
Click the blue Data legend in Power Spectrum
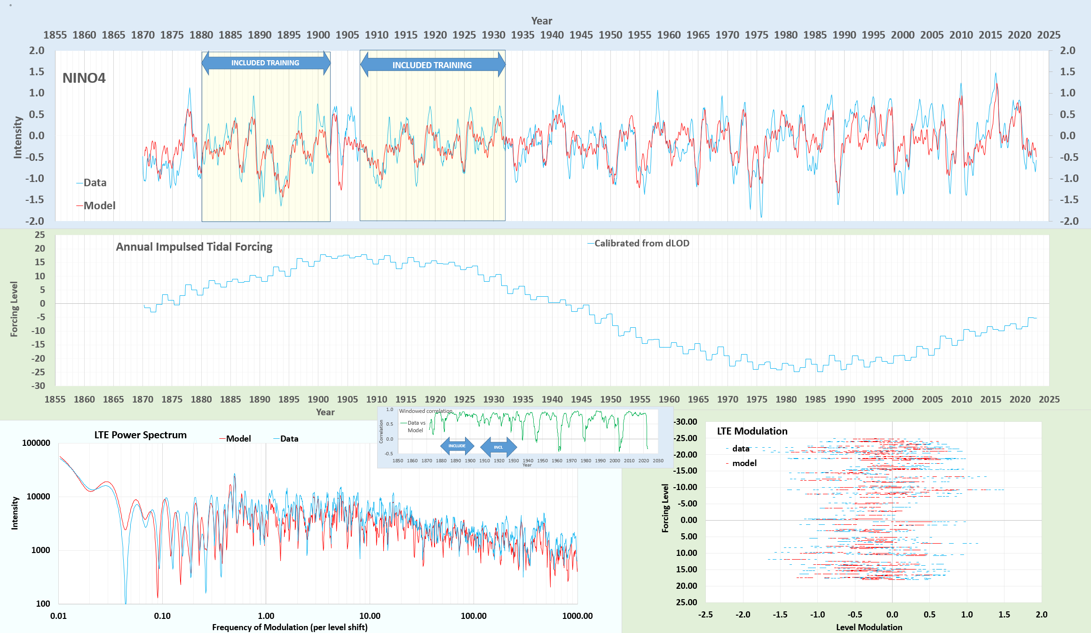coord(288,438)
